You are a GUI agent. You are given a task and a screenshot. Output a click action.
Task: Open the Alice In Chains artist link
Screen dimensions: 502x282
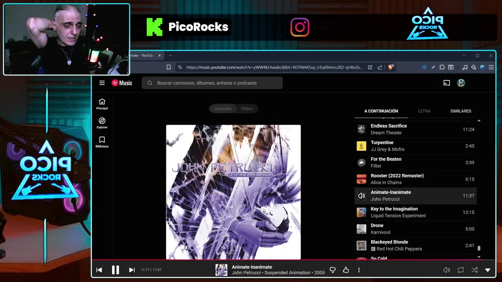coord(386,183)
